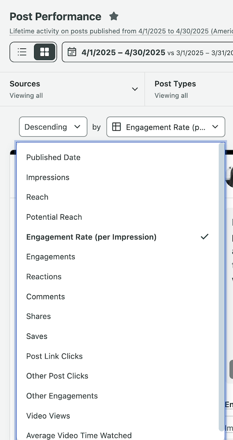Sort posts by Comments
The image size is (233, 440).
point(118,297)
